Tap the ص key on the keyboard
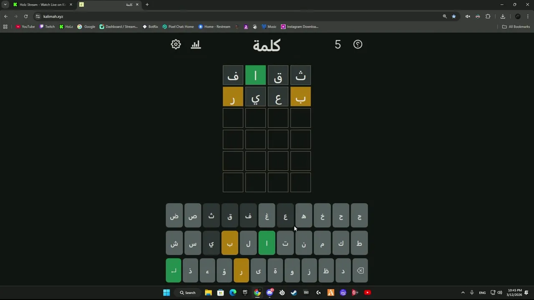 point(193,216)
